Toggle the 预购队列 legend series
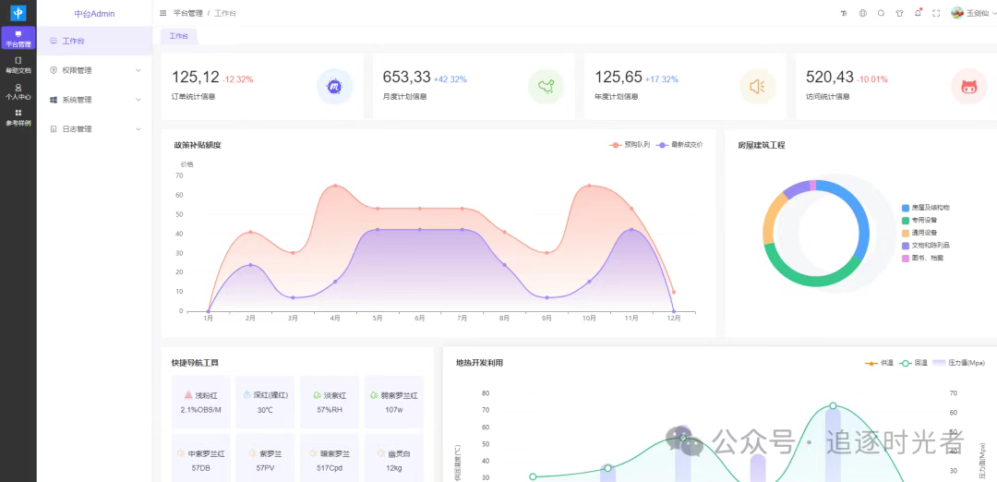This screenshot has width=997, height=482. click(x=630, y=145)
